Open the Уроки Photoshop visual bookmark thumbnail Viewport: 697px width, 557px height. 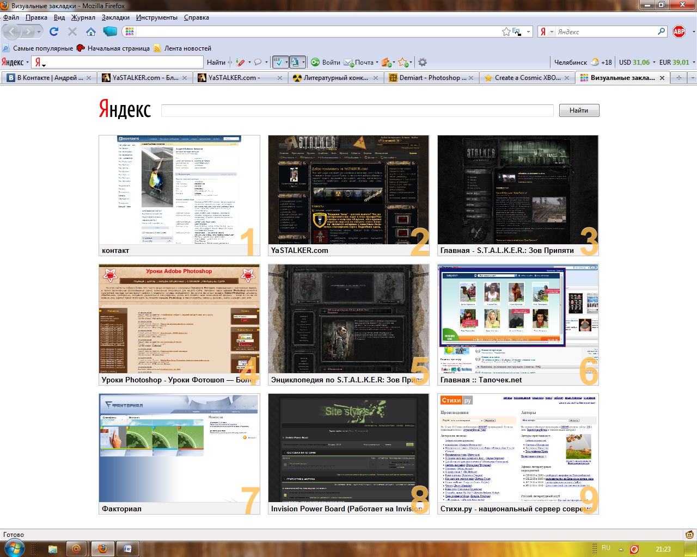point(179,319)
